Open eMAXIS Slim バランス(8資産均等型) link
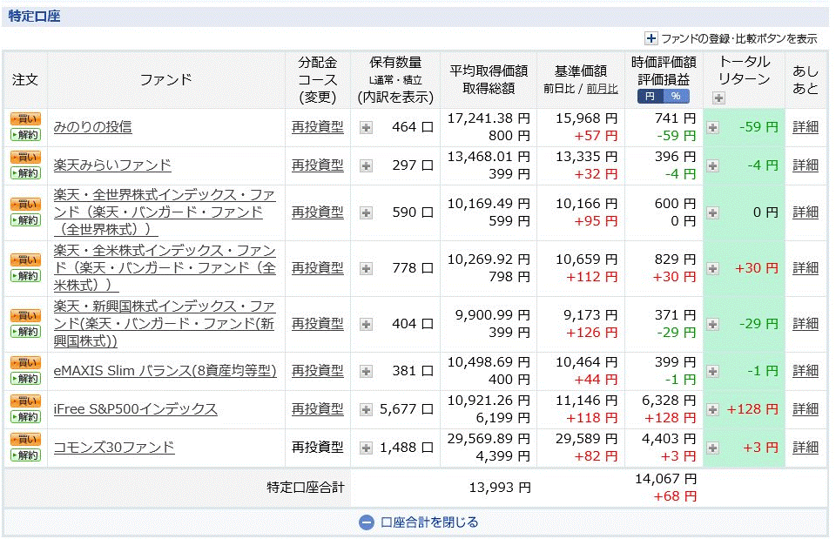Screen dimensions: 836x539 [165, 371]
